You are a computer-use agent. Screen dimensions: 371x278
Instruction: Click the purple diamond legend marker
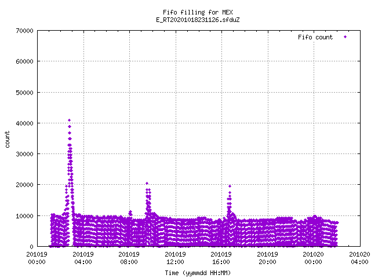(345, 37)
